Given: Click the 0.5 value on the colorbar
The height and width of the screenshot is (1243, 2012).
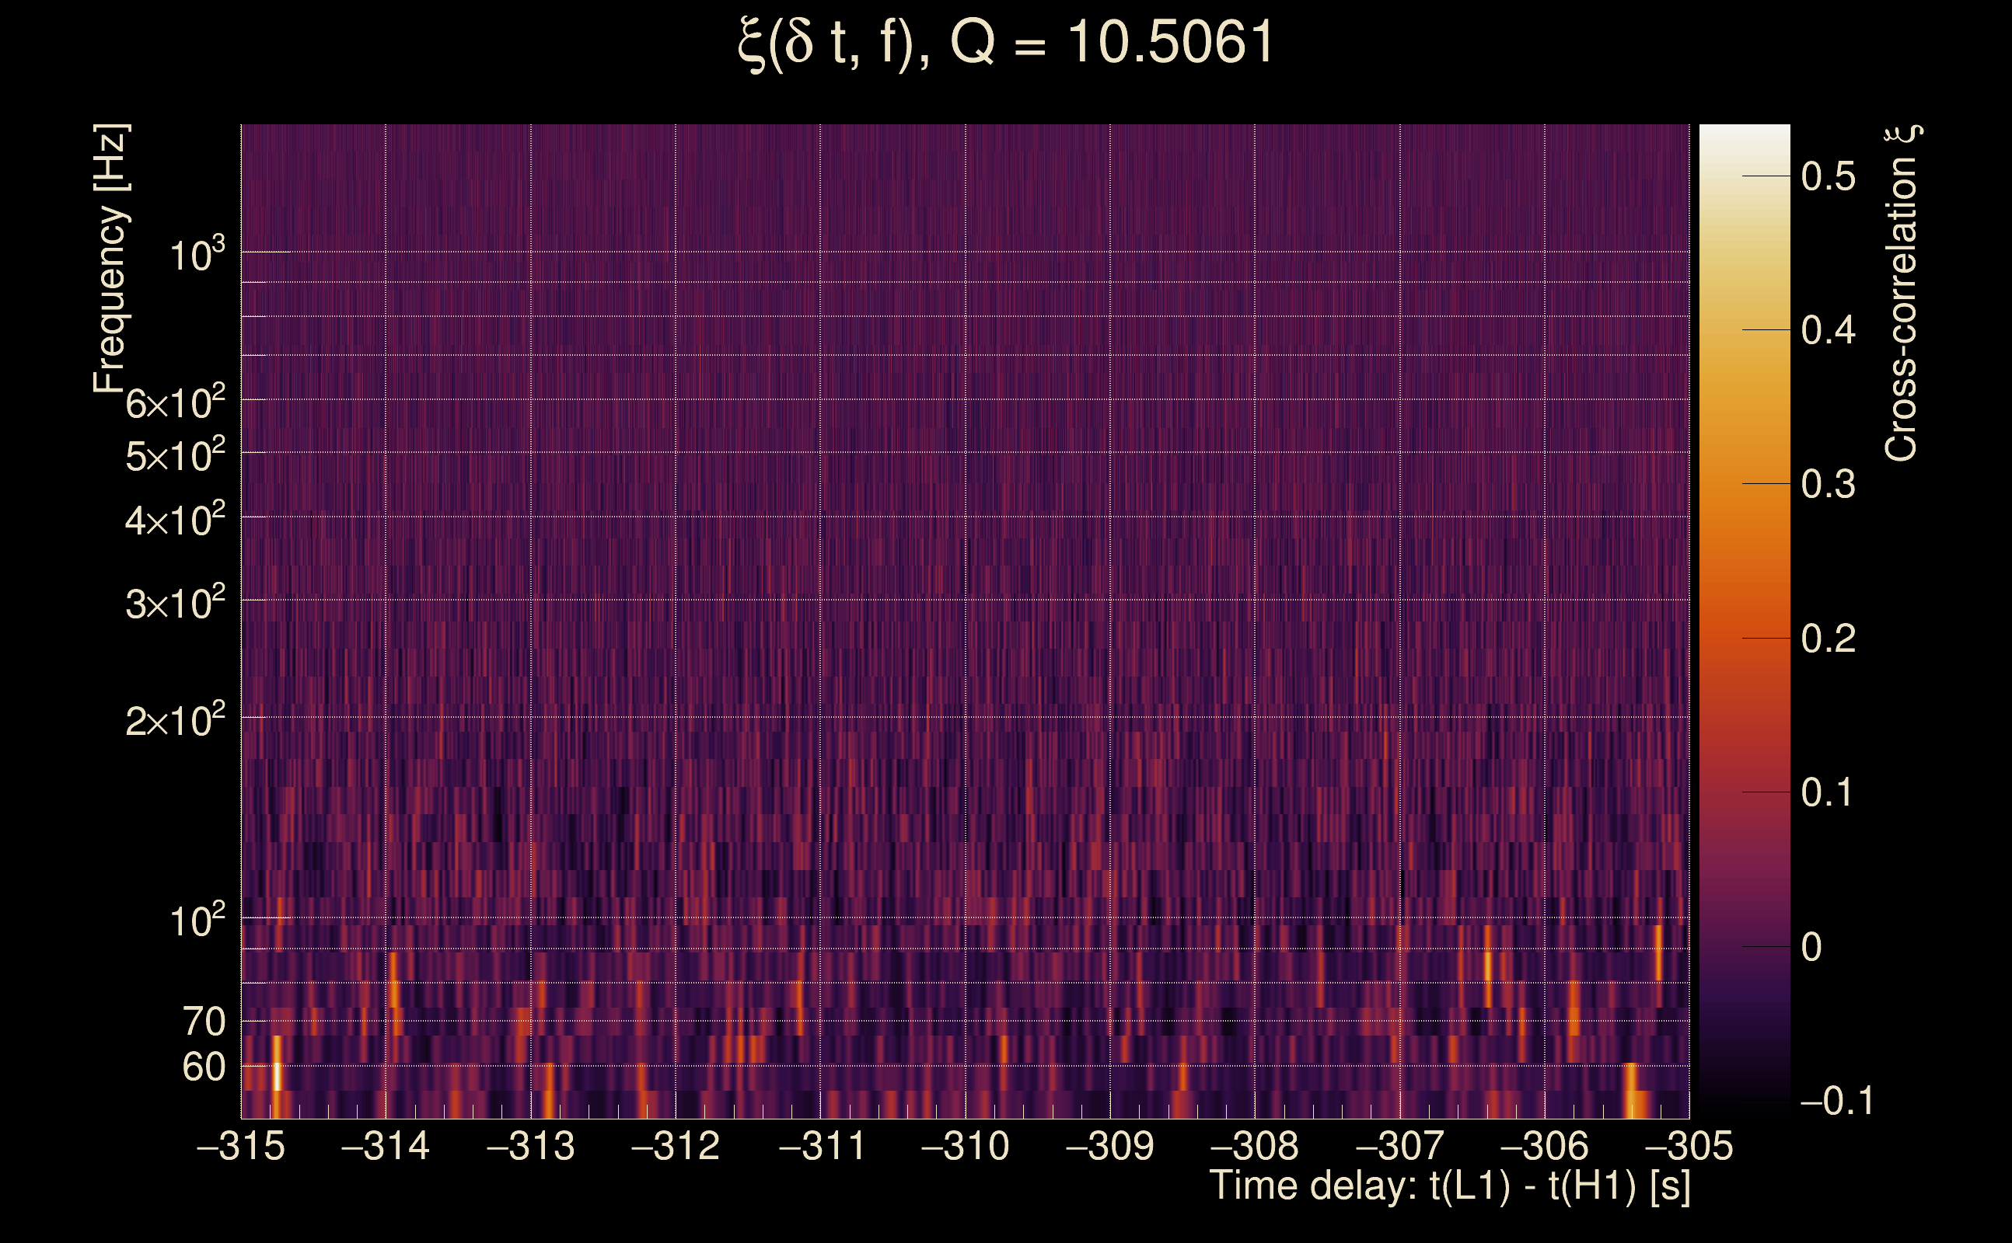Looking at the screenshot, I should coord(1828,177).
